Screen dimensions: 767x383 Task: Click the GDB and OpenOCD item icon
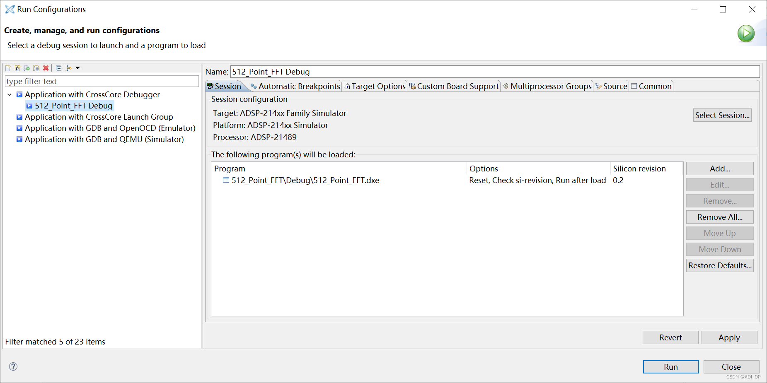[x=19, y=128]
